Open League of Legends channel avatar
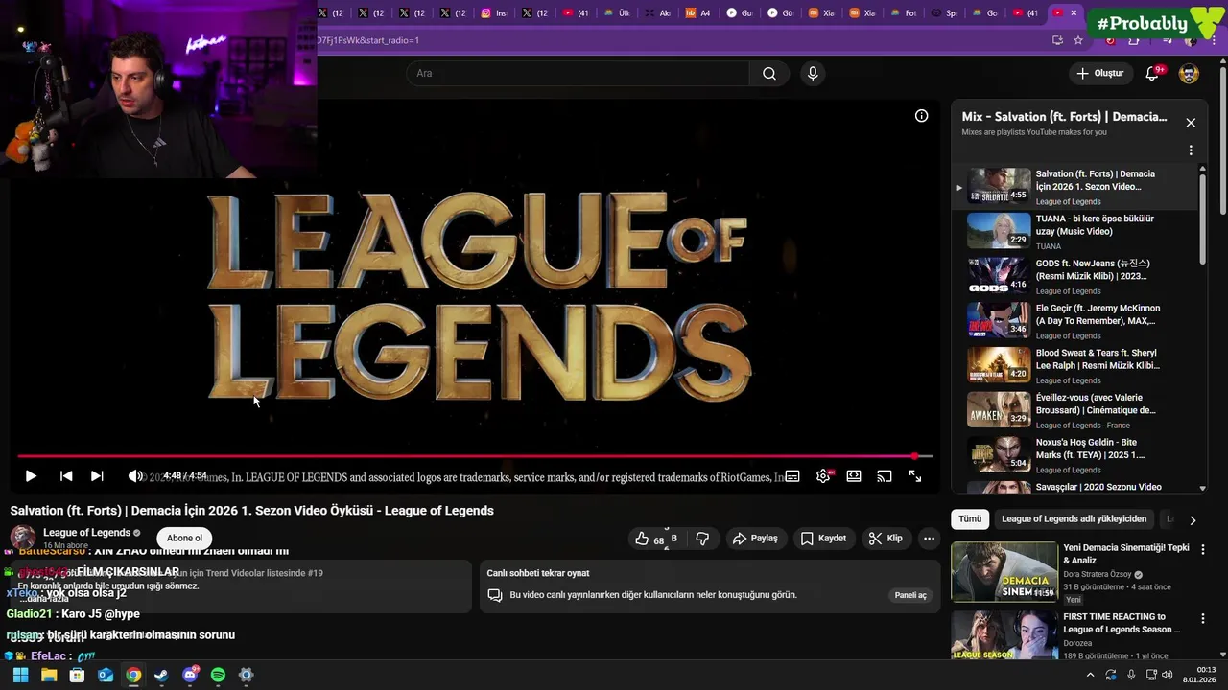 [x=23, y=538]
